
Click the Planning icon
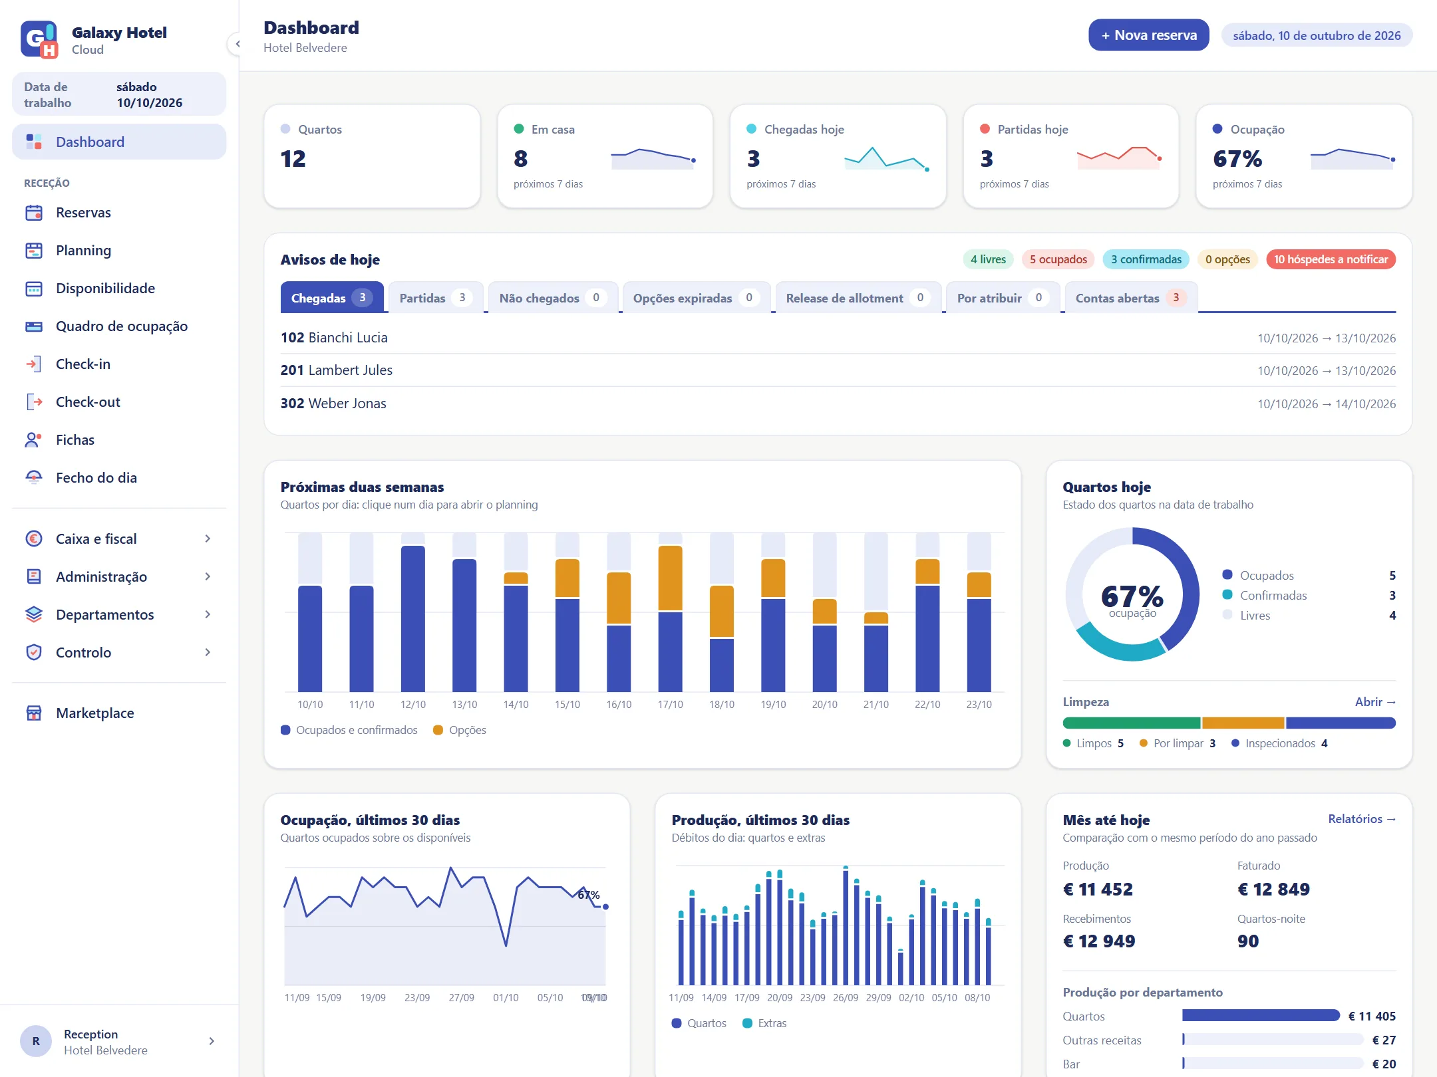[x=34, y=251]
